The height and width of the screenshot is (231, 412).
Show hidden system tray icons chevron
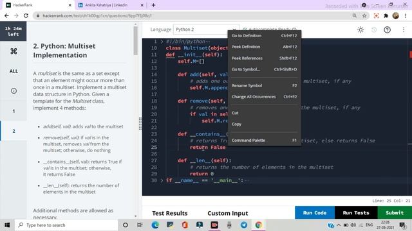(339, 225)
